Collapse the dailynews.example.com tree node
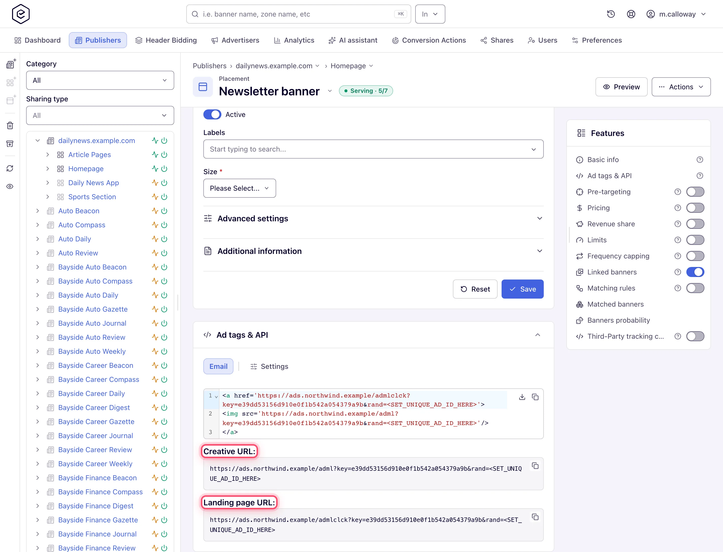723x552 pixels. [37, 141]
